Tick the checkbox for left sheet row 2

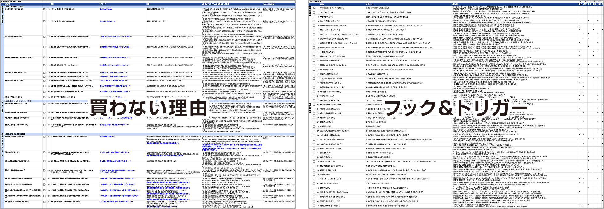[x=44, y=22]
